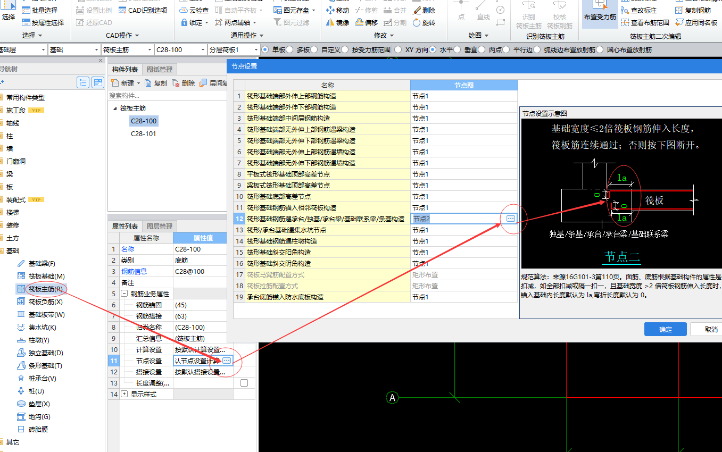722x452 pixels.
Task: Select 集水坑(K) in navigation tree
Action: (x=36, y=327)
